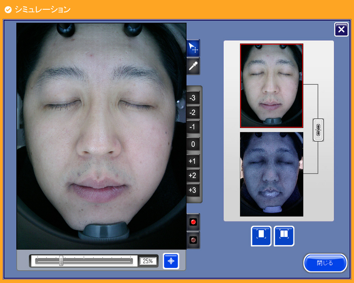354x283 pixels.
Task: Set simulation level to -3
Action: tap(192, 98)
